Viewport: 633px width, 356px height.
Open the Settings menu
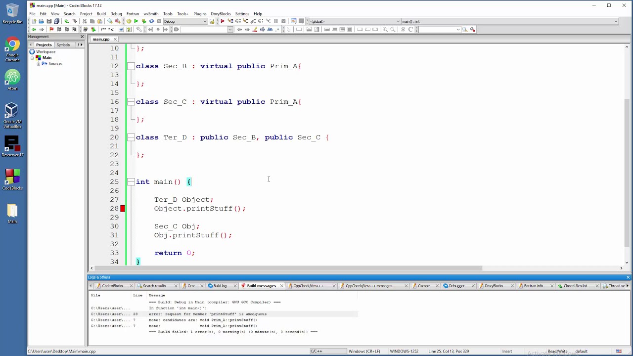242,14
